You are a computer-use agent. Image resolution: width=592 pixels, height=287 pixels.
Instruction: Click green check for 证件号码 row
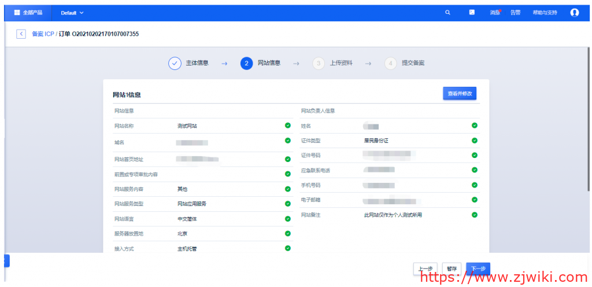475,155
